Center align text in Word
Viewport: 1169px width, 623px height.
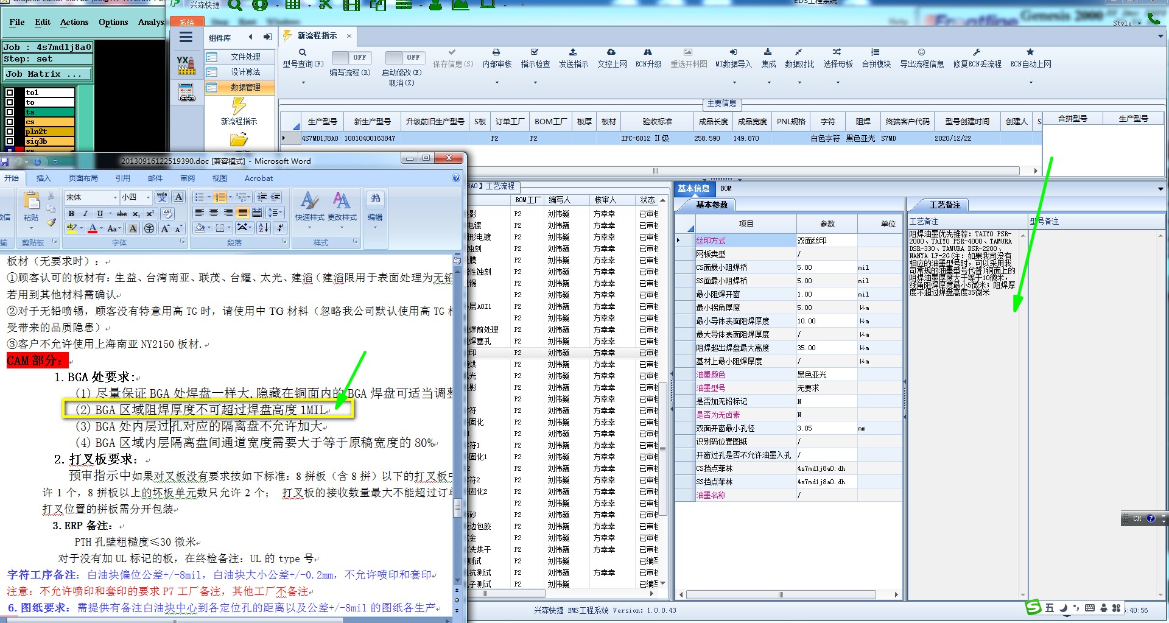(x=214, y=213)
